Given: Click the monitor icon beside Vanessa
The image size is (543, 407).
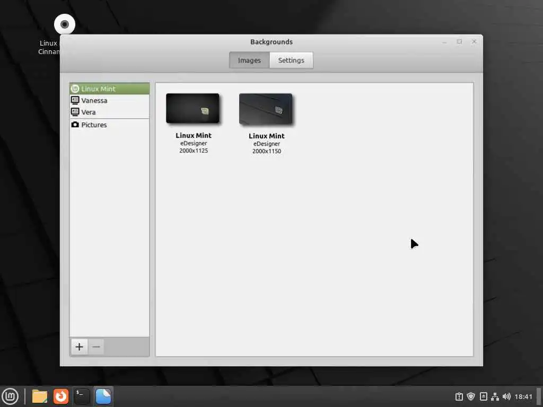Looking at the screenshot, I should click(75, 100).
